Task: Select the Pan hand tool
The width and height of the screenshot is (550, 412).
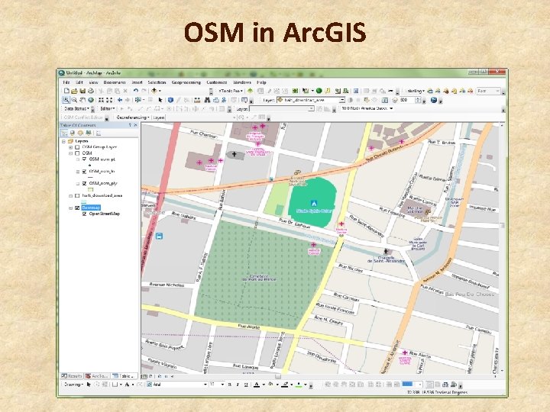Action: click(82, 100)
